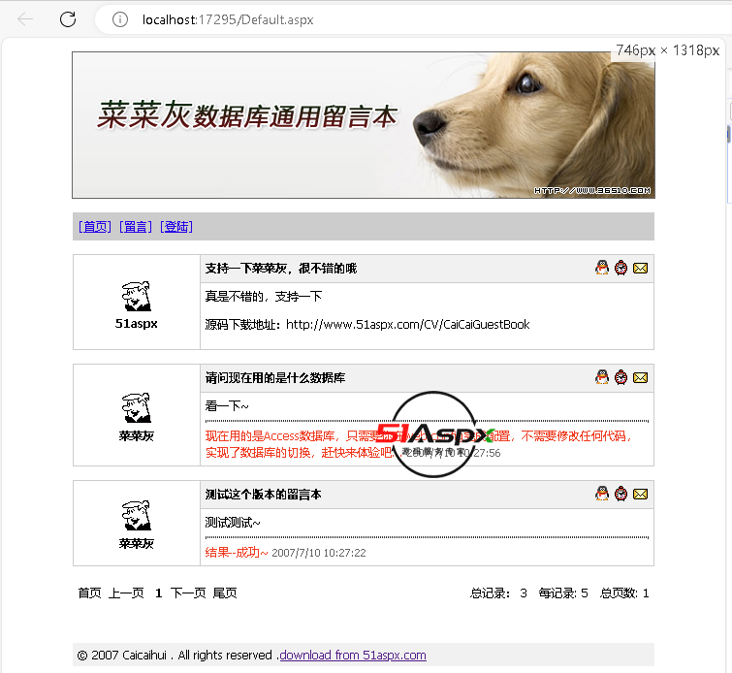Click the browser back arrow
732x673 pixels.
click(25, 19)
